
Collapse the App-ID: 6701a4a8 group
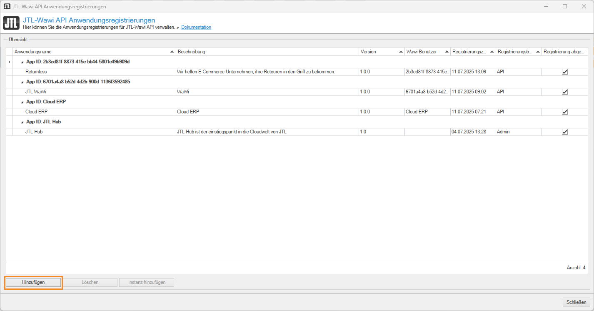(x=22, y=82)
